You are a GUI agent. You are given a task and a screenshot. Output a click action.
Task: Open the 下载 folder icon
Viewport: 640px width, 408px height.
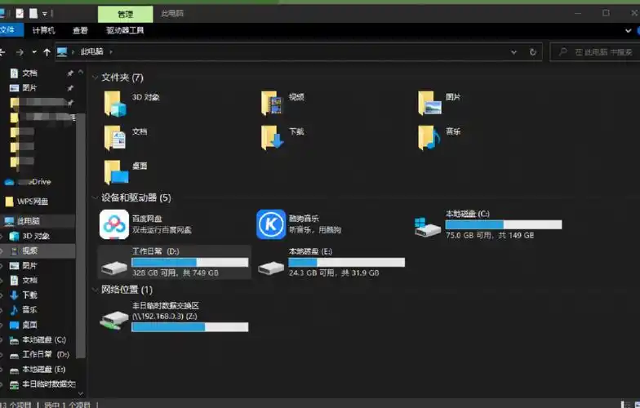[x=272, y=137]
